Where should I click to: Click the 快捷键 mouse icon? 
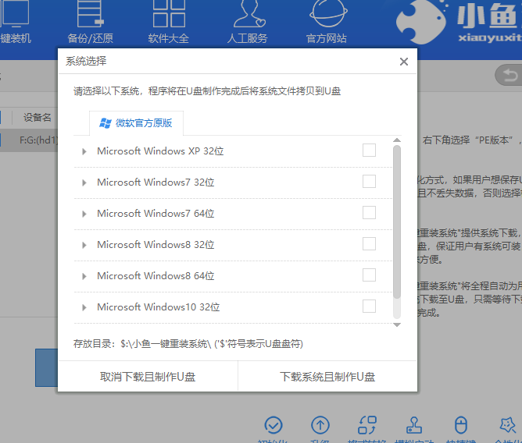[461, 425]
